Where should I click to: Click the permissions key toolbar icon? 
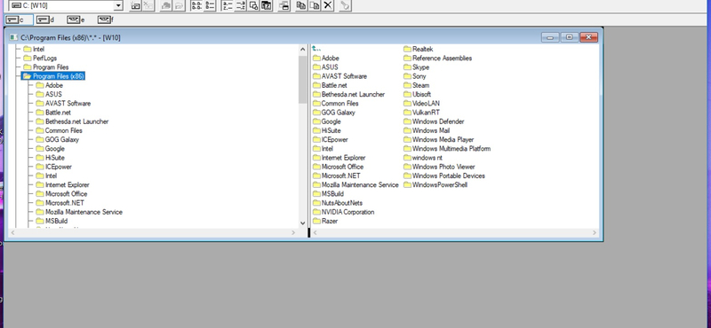(345, 5)
